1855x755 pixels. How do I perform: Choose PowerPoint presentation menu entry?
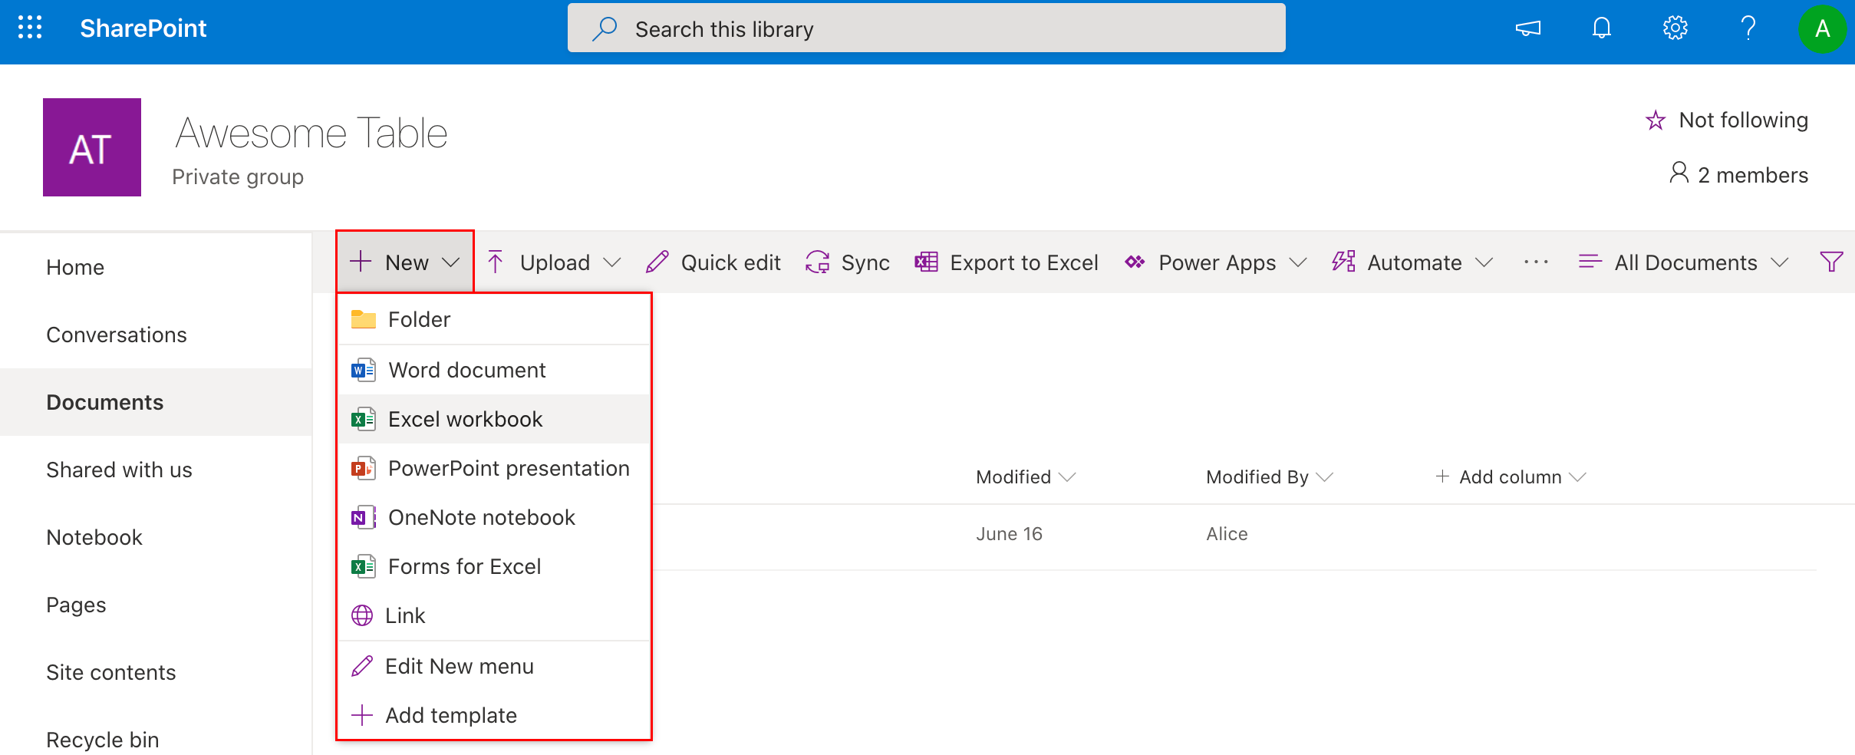coord(494,468)
